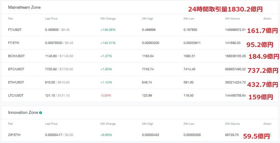This screenshot has width=280, height=143.
Task: Click the LTC/USDT -0.09% change value
Action: pos(106,95)
